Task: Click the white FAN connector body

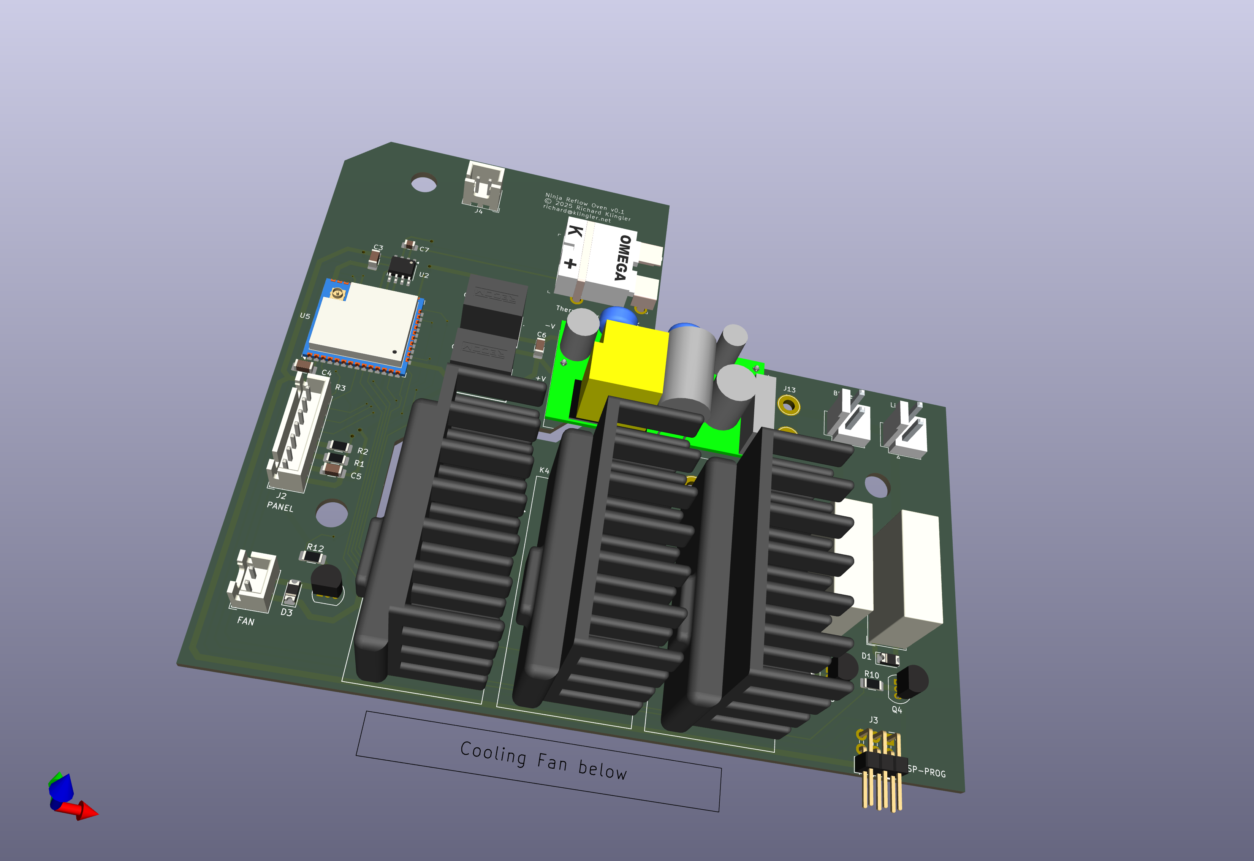Action: pos(253,581)
